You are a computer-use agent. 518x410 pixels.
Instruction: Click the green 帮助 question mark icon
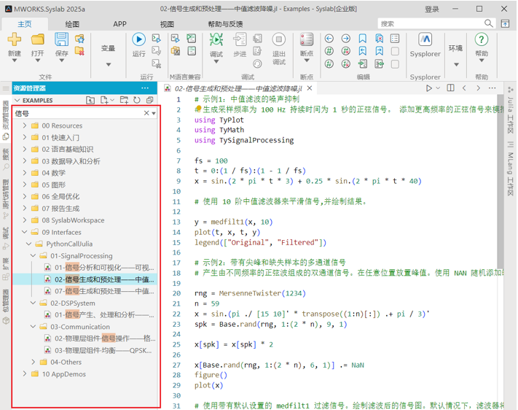[x=482, y=39]
